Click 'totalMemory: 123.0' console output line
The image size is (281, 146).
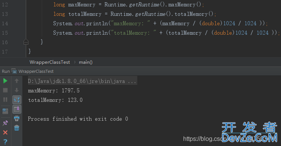point(55,100)
